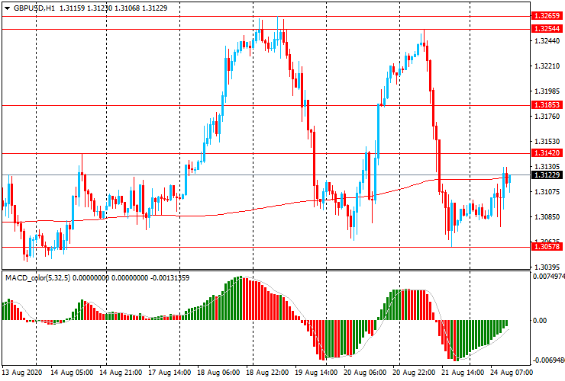This screenshot has height=381, width=565.
Task: Click the 19 Aug 14:00 time label
Action: click(x=316, y=372)
